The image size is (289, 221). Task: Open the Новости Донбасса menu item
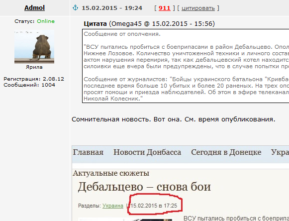click(x=147, y=152)
